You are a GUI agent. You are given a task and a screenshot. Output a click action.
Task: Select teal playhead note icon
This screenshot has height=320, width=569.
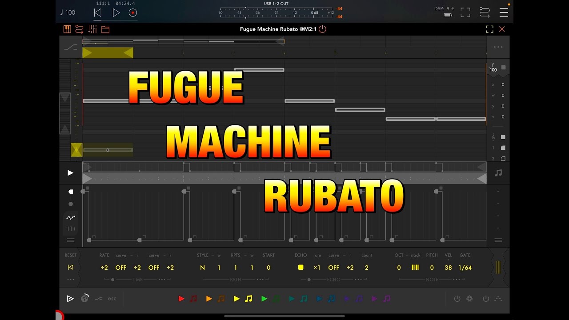point(304,299)
